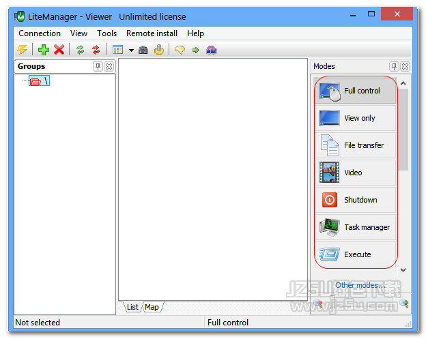
Task: Open the View menu
Action: tap(79, 33)
